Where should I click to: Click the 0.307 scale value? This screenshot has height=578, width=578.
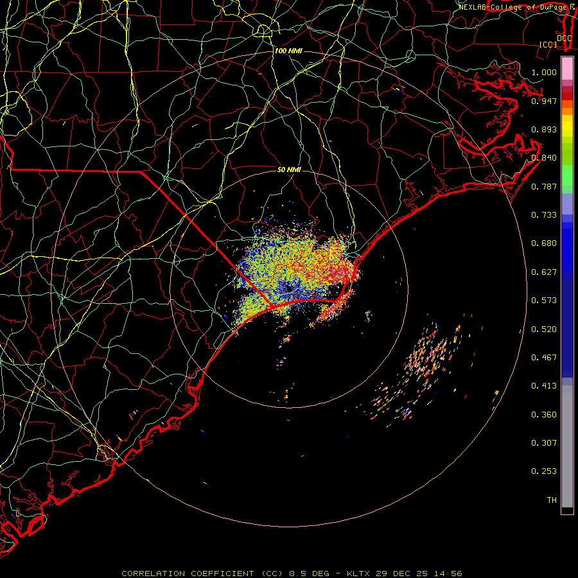(544, 443)
